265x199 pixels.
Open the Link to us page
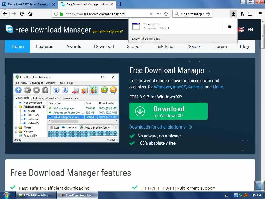(x=165, y=46)
